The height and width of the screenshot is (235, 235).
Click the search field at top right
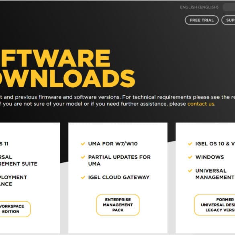229,7
